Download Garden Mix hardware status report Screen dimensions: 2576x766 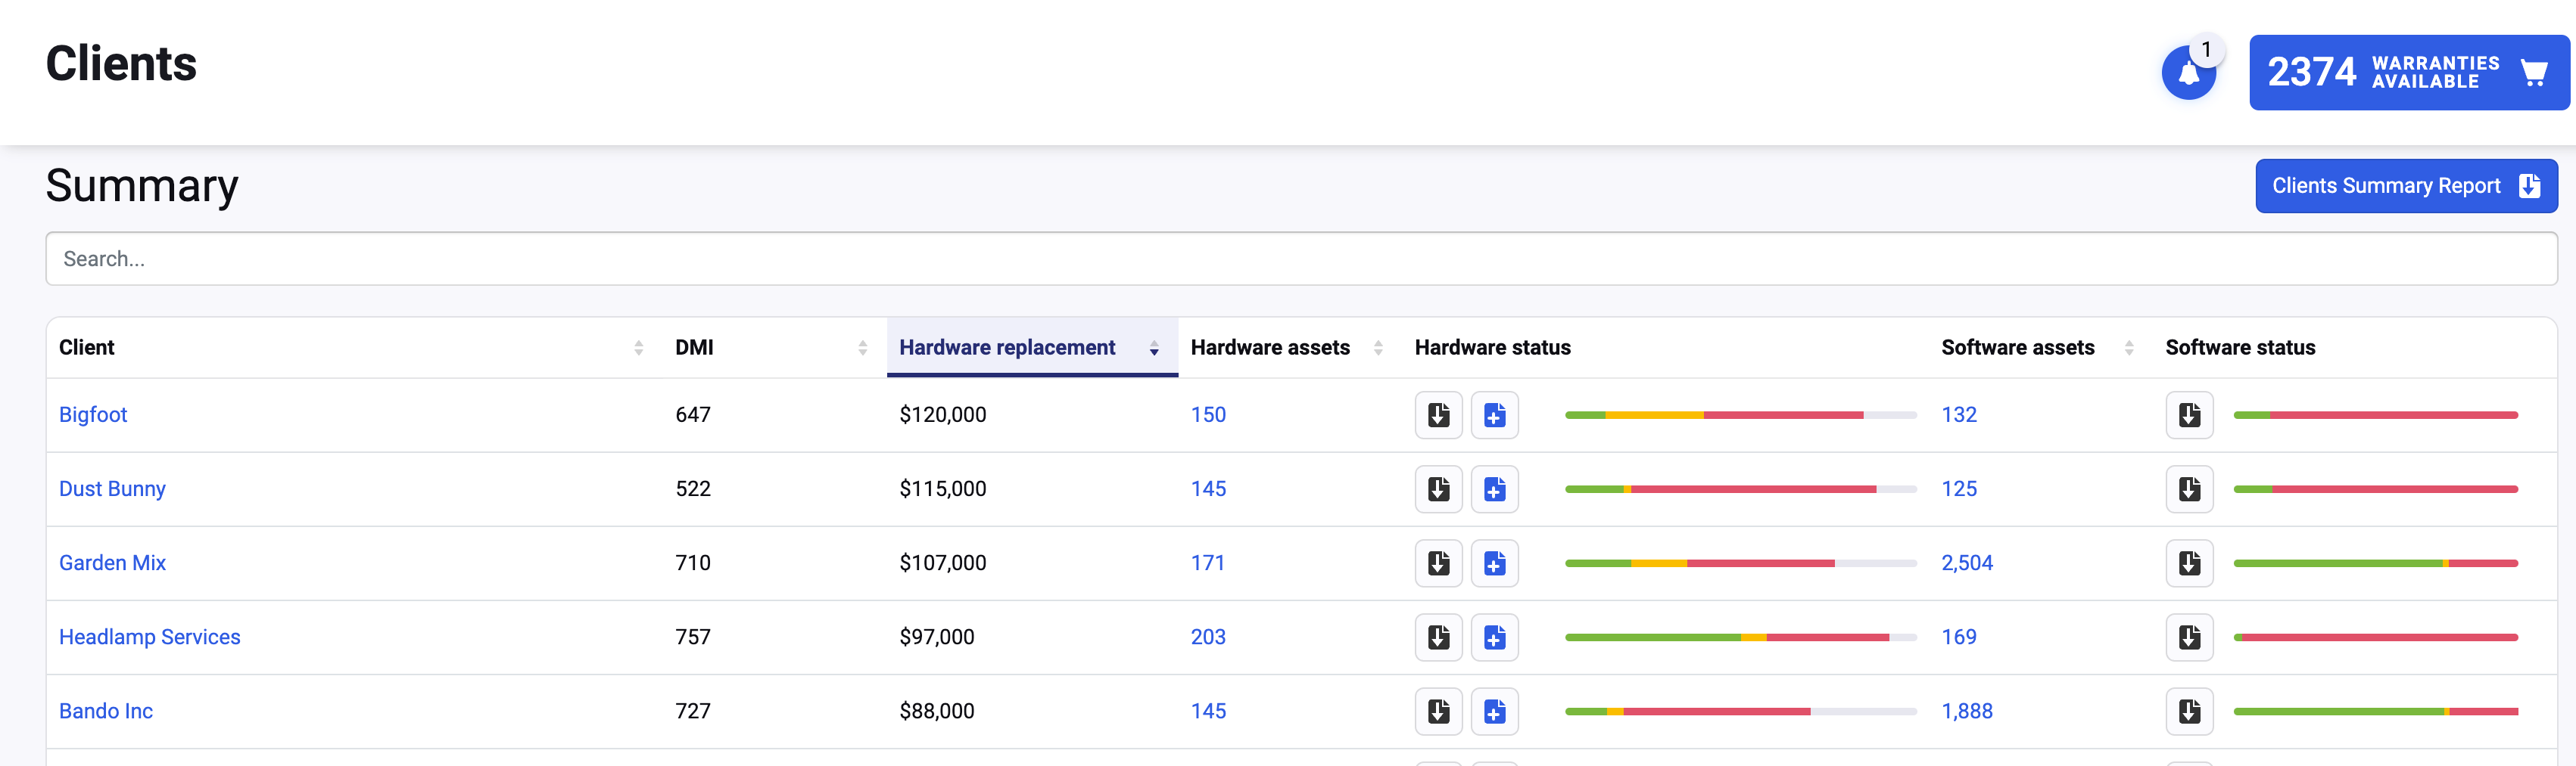pyautogui.click(x=1438, y=563)
